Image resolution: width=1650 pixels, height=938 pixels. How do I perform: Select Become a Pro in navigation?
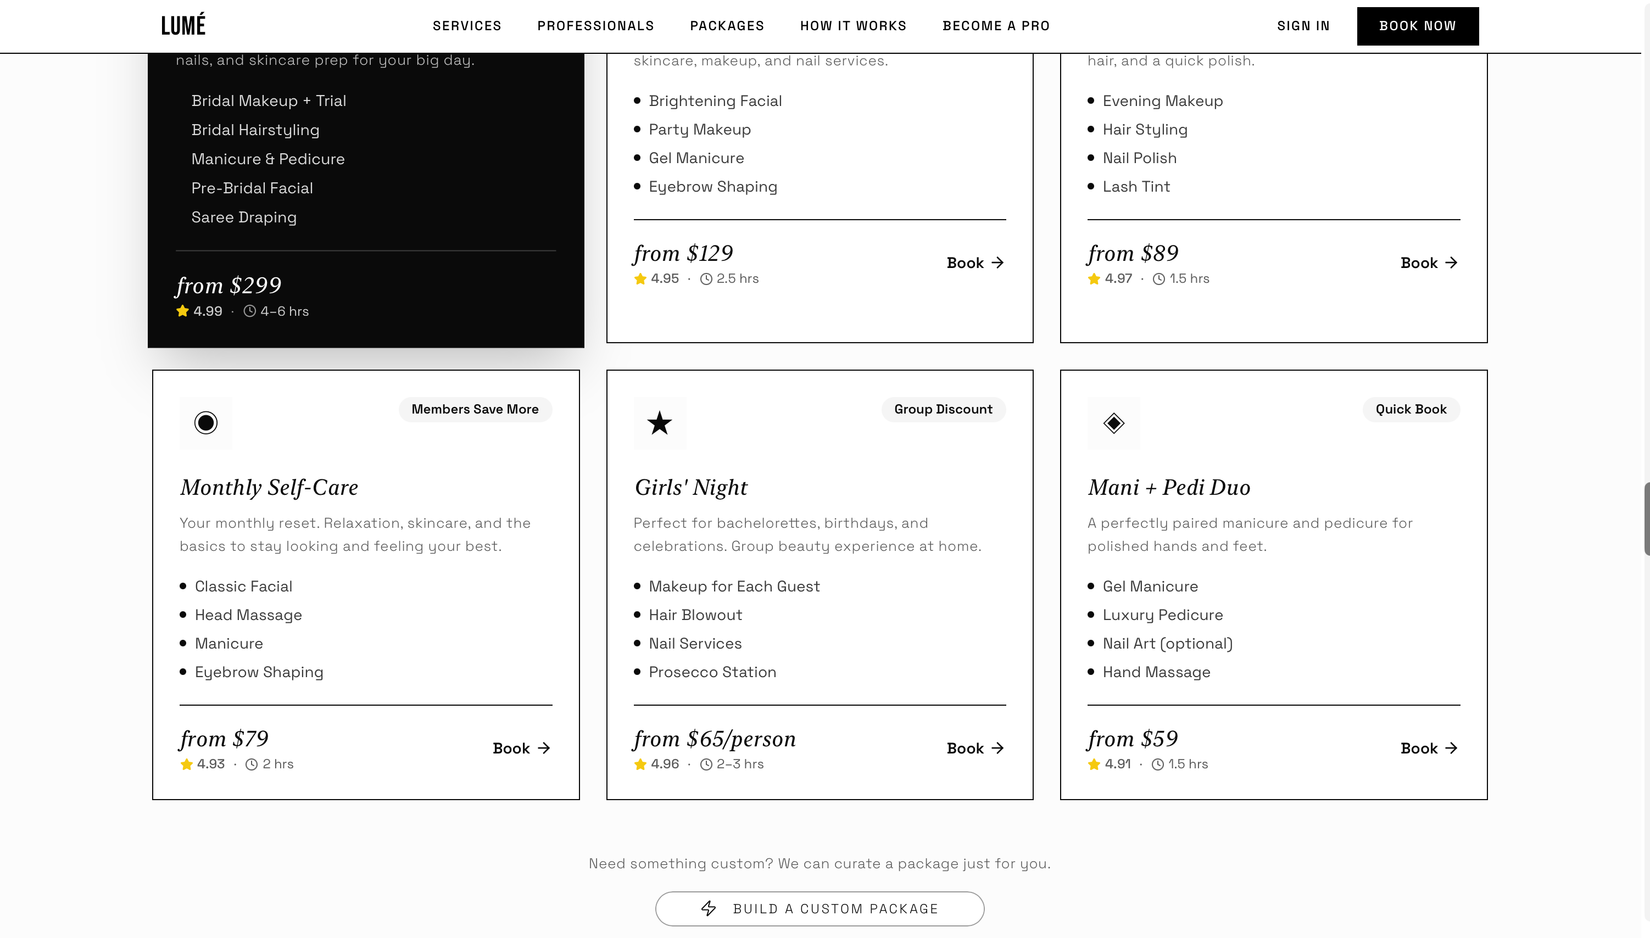coord(996,26)
